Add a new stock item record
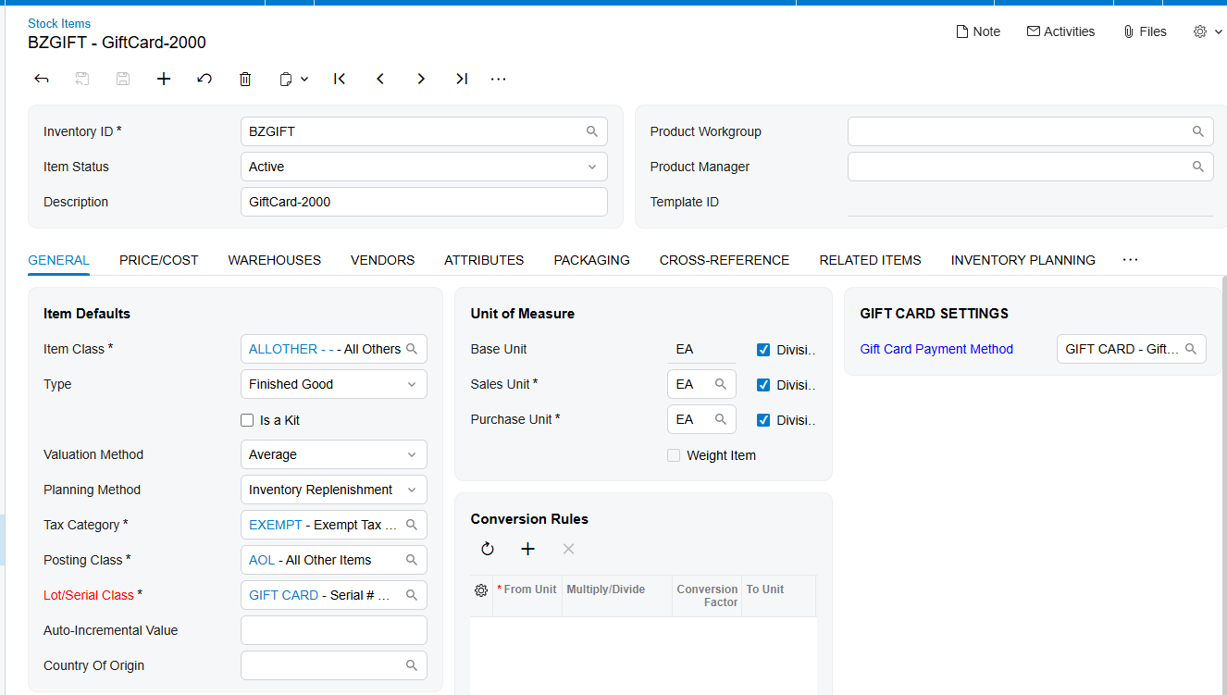The image size is (1227, 695). click(164, 79)
